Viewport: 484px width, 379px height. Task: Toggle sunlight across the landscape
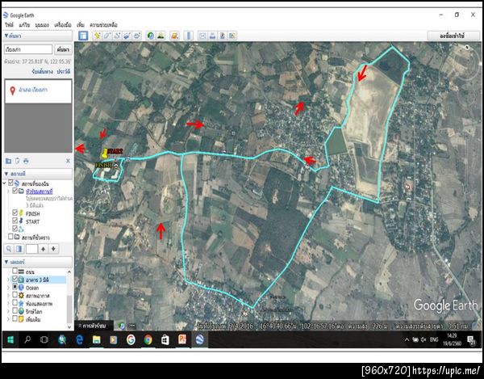(x=161, y=36)
